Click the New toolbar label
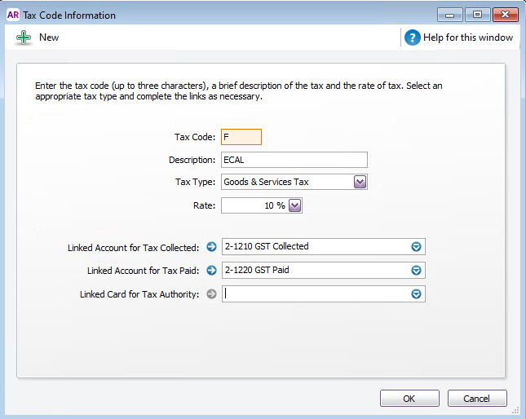 pos(49,37)
